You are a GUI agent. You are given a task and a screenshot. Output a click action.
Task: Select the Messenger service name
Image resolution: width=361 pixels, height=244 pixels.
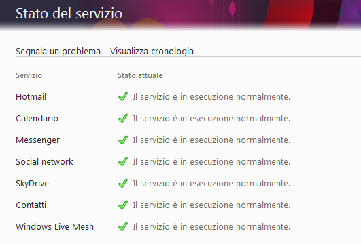[x=38, y=140]
